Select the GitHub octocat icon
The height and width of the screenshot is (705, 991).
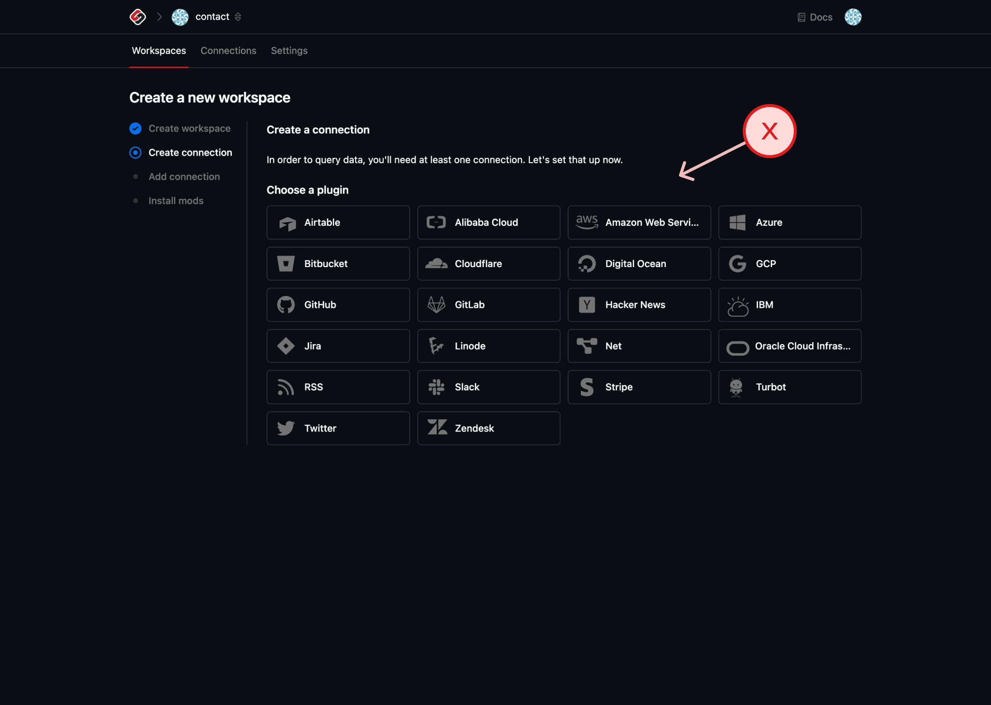286,305
